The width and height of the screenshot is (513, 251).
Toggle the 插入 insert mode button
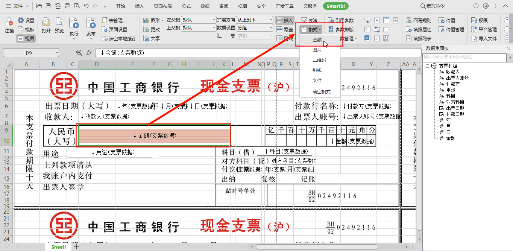pos(285,20)
